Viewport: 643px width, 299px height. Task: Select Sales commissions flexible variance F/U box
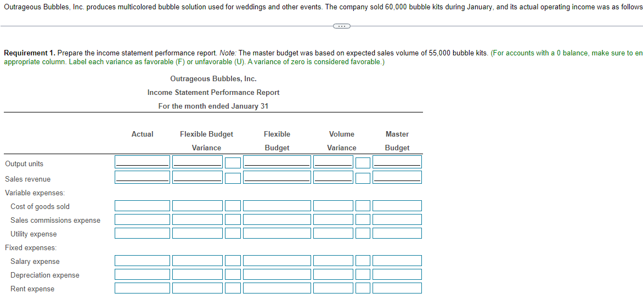[x=233, y=219]
